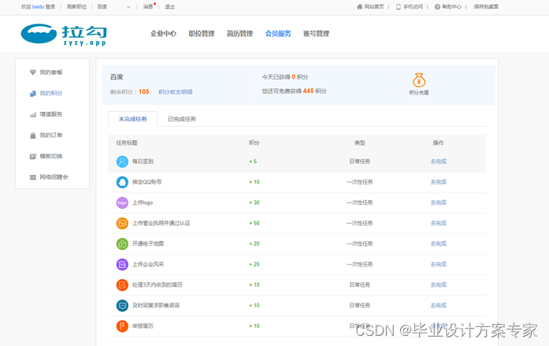Select 模板切换 text in the sidebar
Image resolution: width=549 pixels, height=346 pixels.
pyautogui.click(x=50, y=156)
